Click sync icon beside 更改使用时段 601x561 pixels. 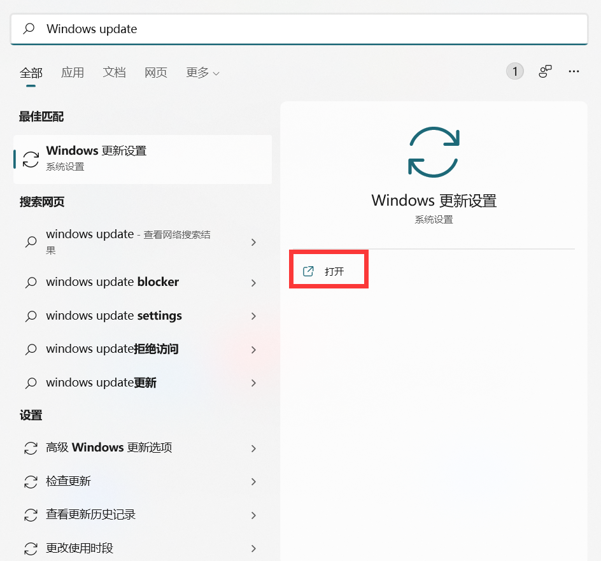click(x=31, y=549)
